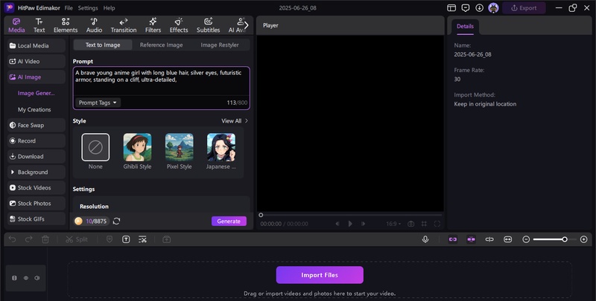Click the Export button

coord(524,8)
